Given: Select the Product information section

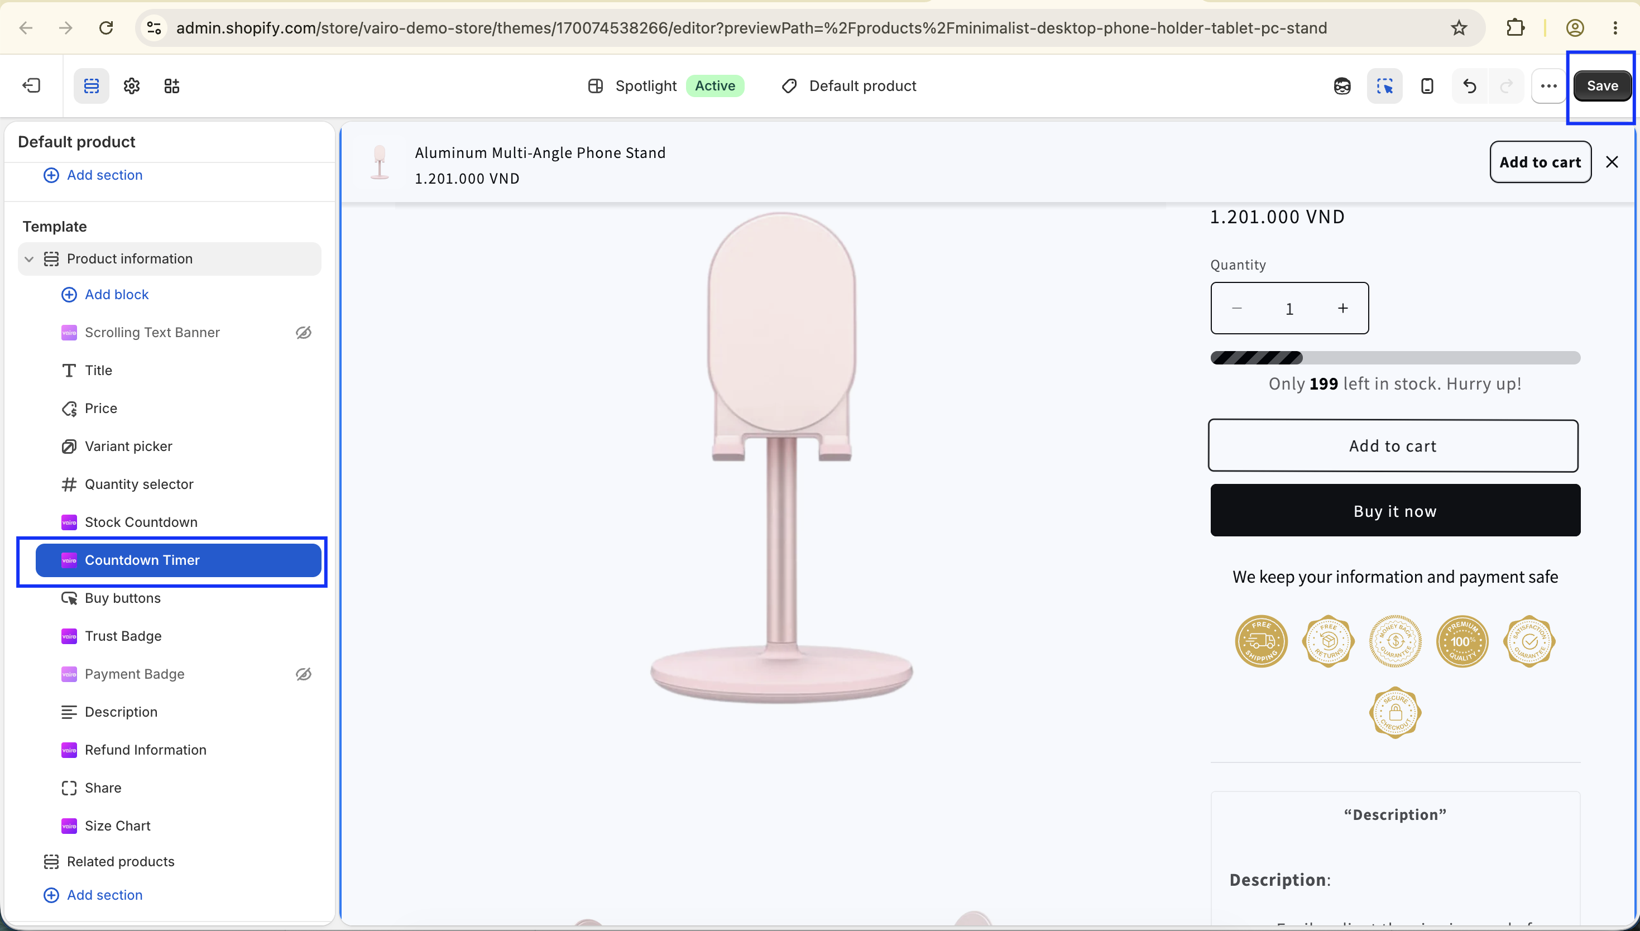Looking at the screenshot, I should pyautogui.click(x=170, y=259).
